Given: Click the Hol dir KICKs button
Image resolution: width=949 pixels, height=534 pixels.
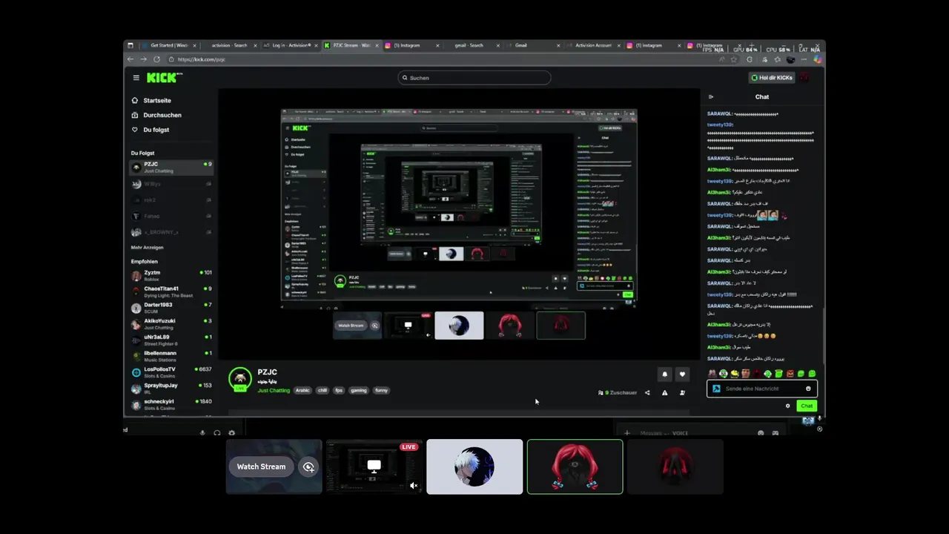Looking at the screenshot, I should (x=771, y=77).
